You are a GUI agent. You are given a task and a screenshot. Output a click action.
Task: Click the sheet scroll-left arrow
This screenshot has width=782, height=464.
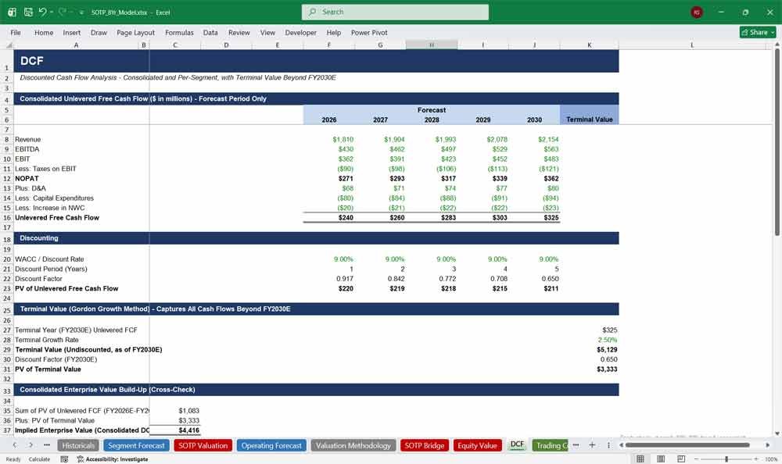(x=15, y=445)
